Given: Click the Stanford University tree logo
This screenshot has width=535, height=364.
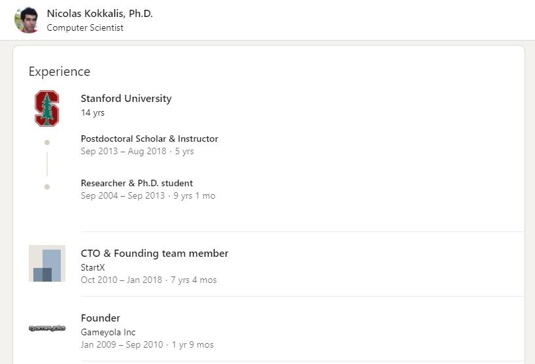Looking at the screenshot, I should [x=46, y=108].
